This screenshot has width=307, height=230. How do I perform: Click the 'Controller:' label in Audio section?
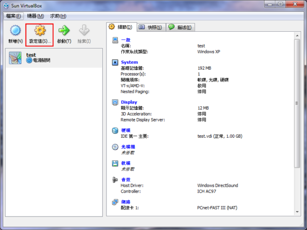130,192
